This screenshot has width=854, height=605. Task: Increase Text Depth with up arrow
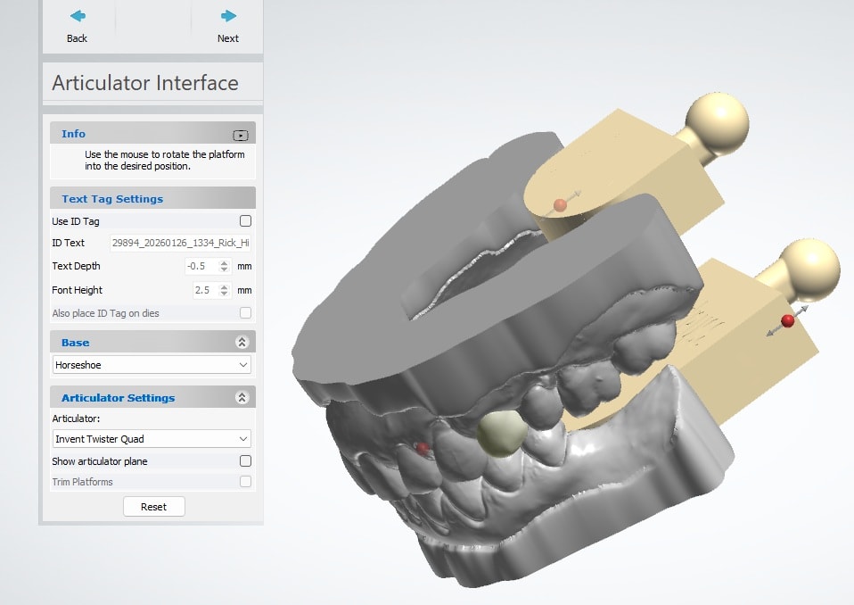coord(224,262)
